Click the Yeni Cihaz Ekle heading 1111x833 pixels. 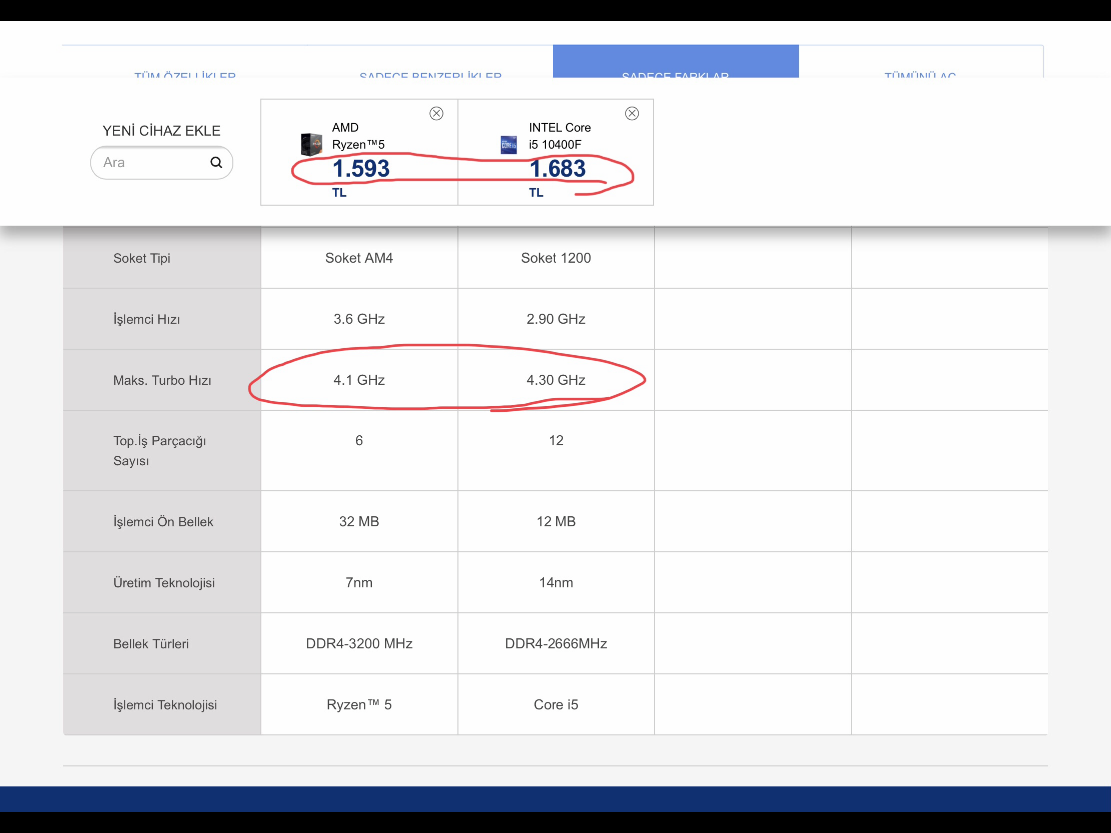(161, 131)
